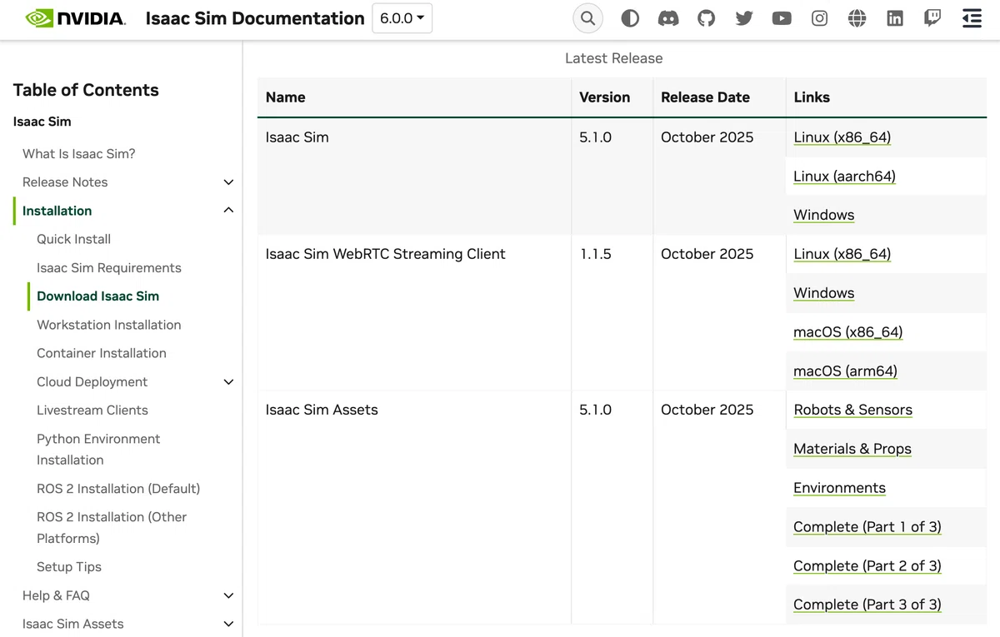The width and height of the screenshot is (1000, 637).
Task: Download Isaac Sim Windows build
Action: click(x=823, y=215)
